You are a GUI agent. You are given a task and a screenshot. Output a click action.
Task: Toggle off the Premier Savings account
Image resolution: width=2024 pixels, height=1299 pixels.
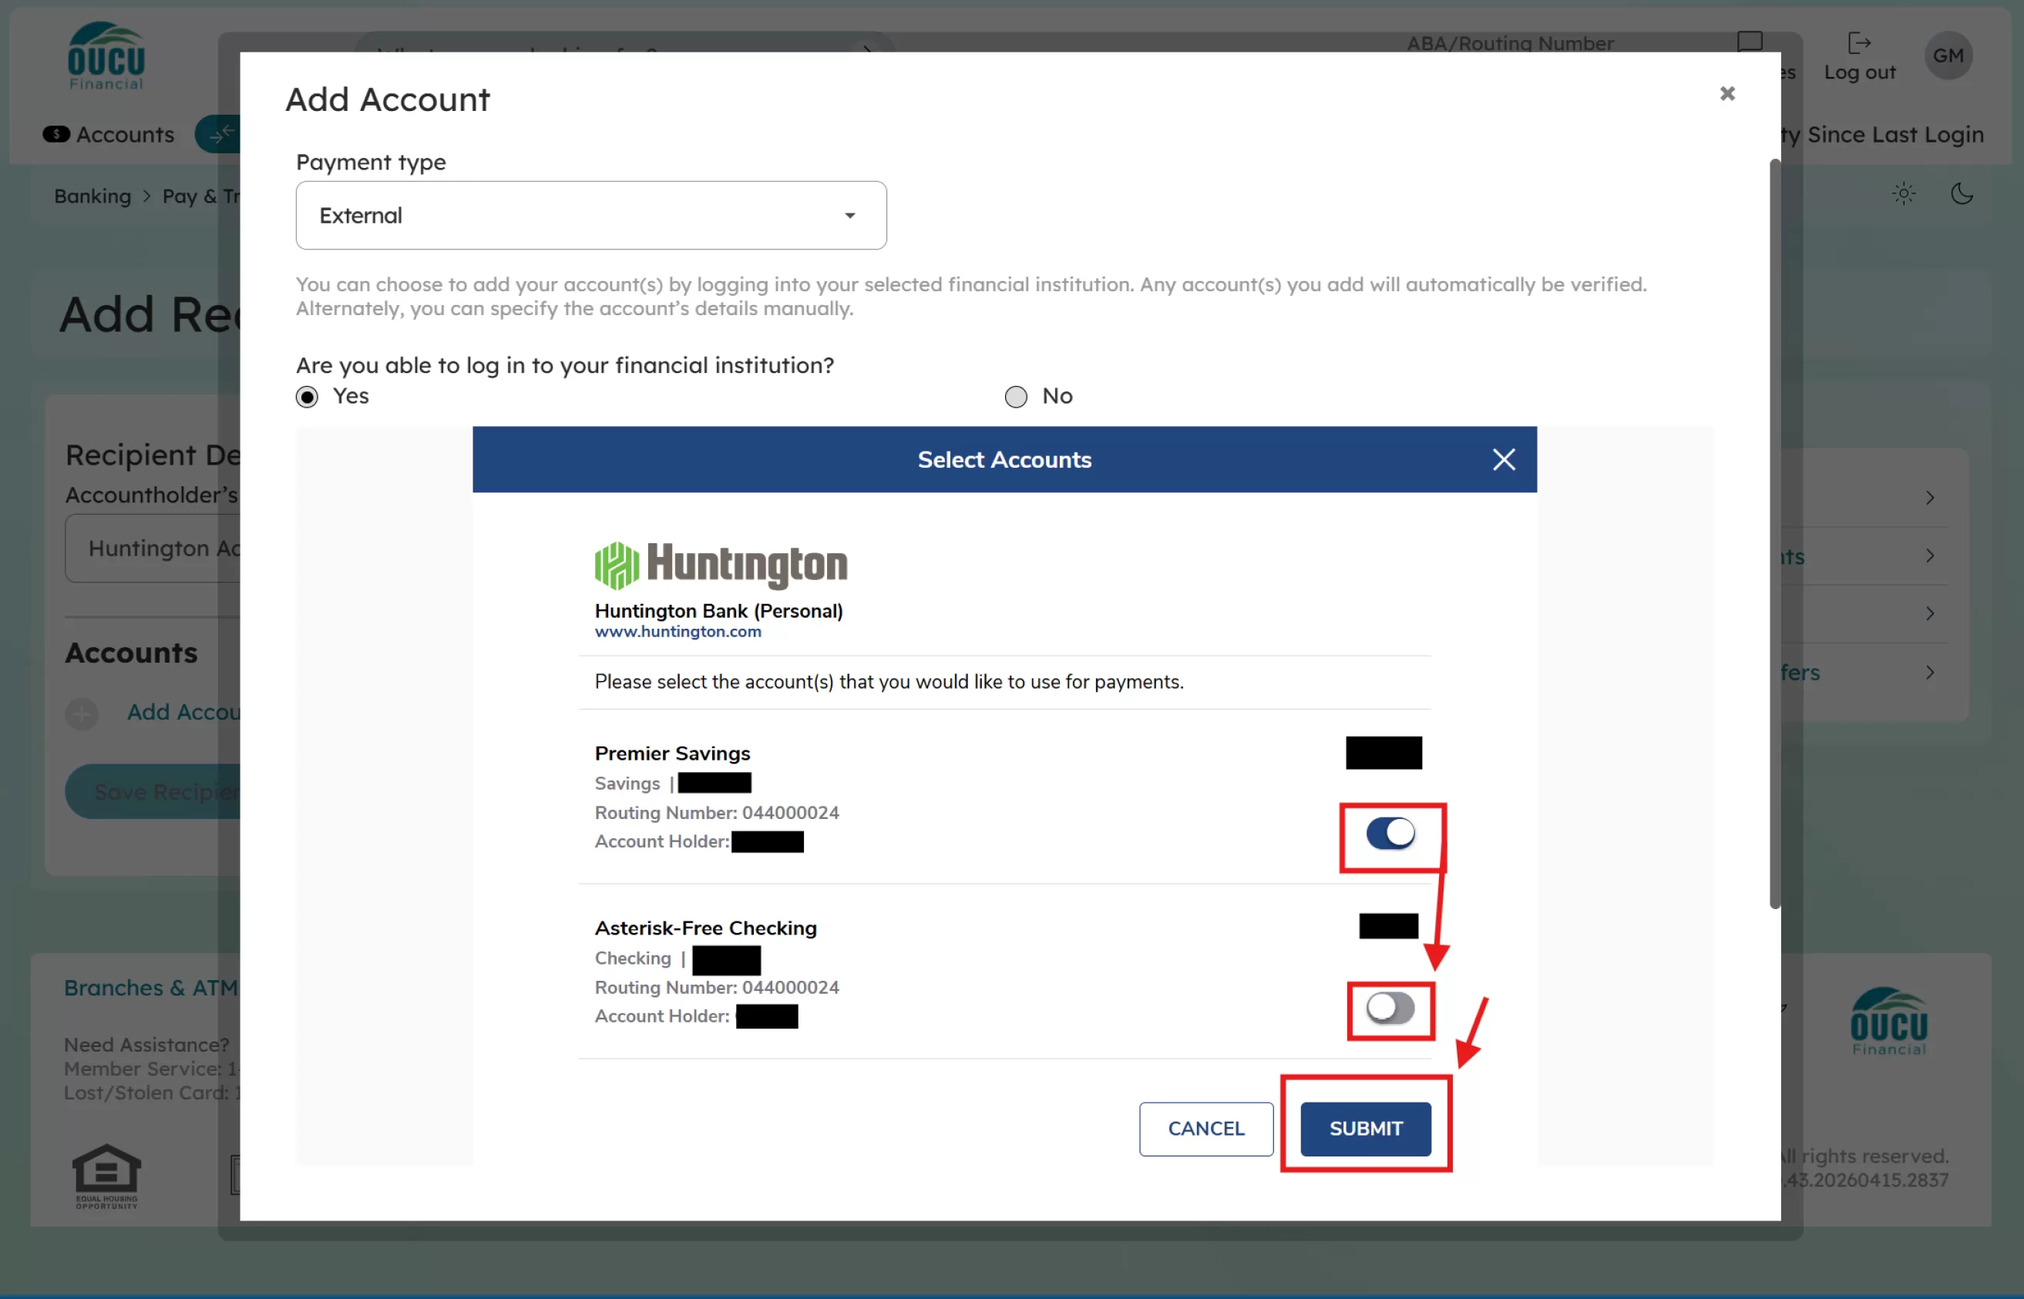[1390, 834]
